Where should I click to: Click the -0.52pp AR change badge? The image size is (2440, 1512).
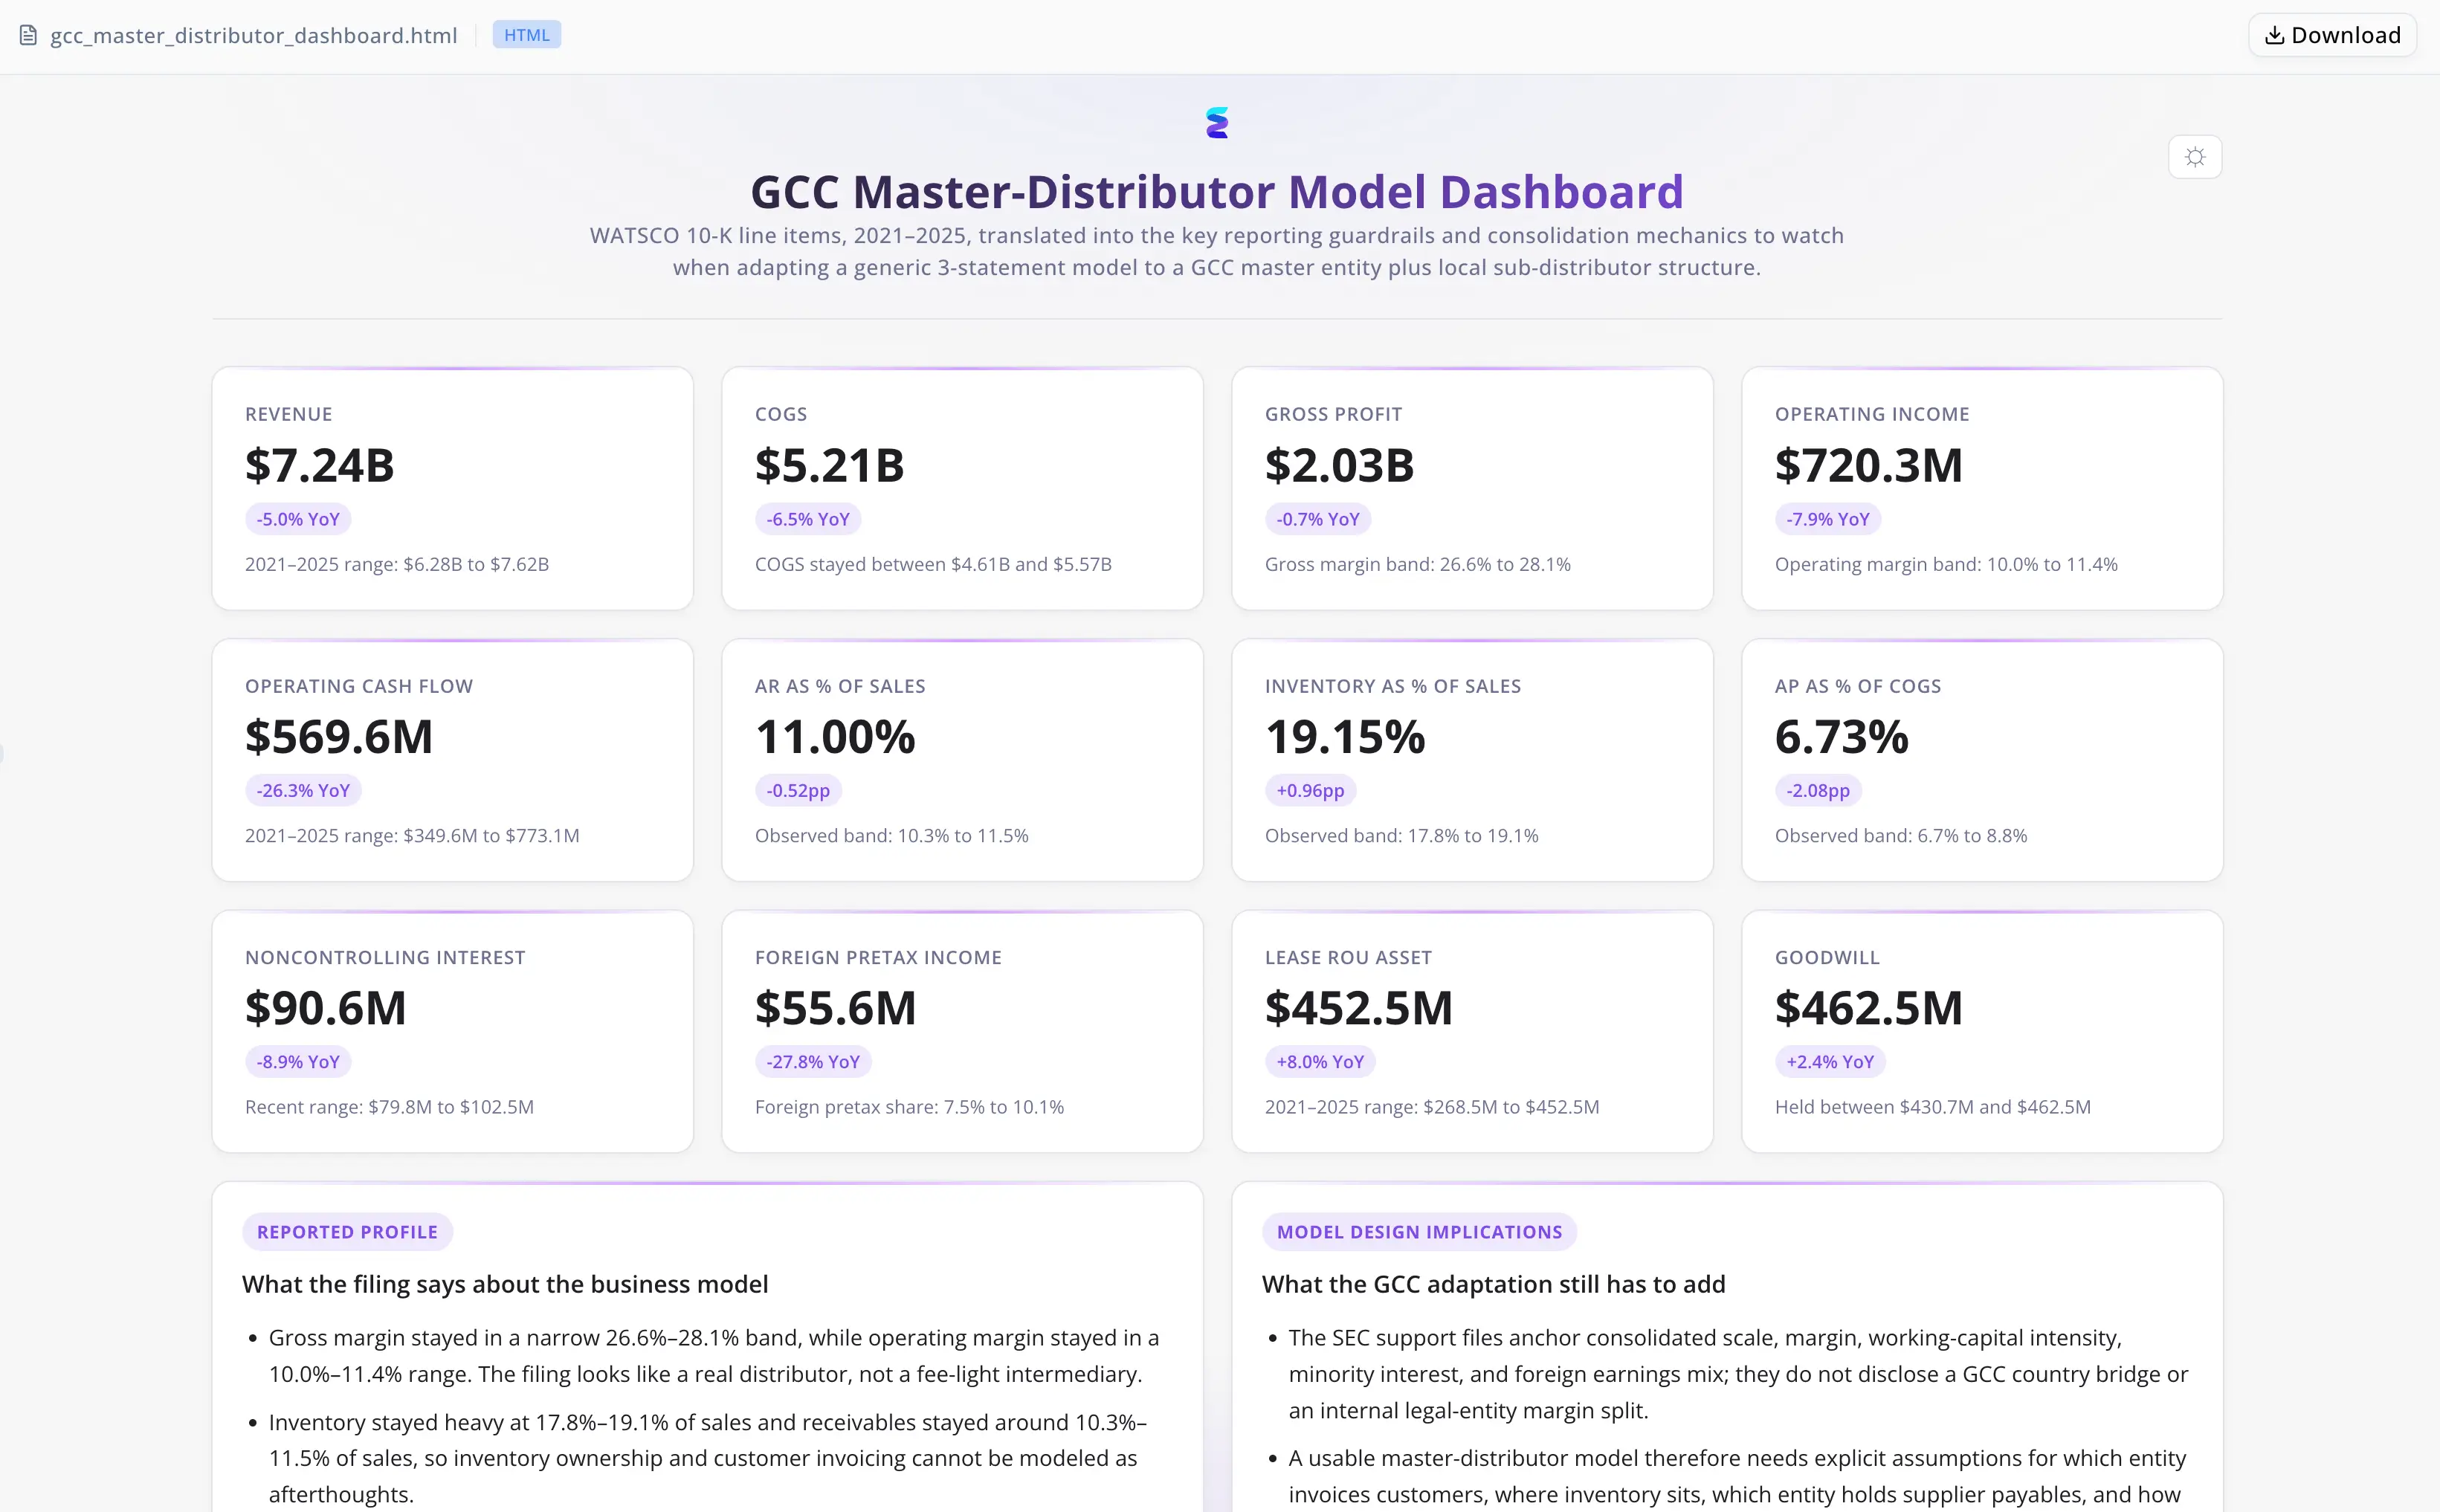click(798, 790)
